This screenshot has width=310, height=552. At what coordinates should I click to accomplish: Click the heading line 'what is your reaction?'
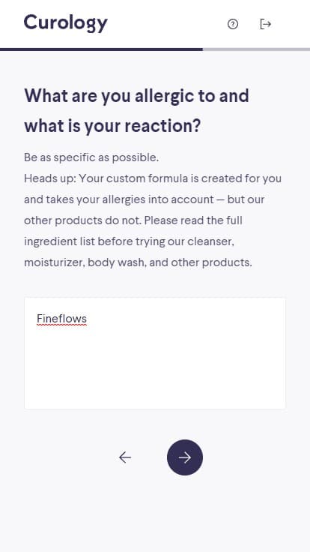(112, 126)
